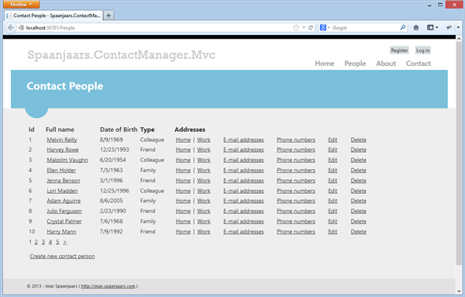Open the People navigation menu item
The height and width of the screenshot is (297, 465).
point(355,64)
